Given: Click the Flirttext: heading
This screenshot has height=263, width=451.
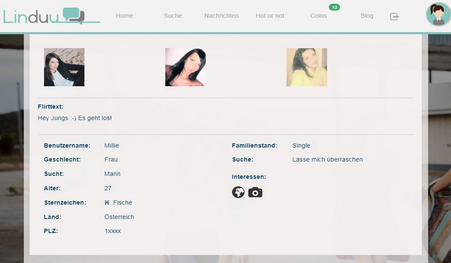Looking at the screenshot, I should [51, 106].
